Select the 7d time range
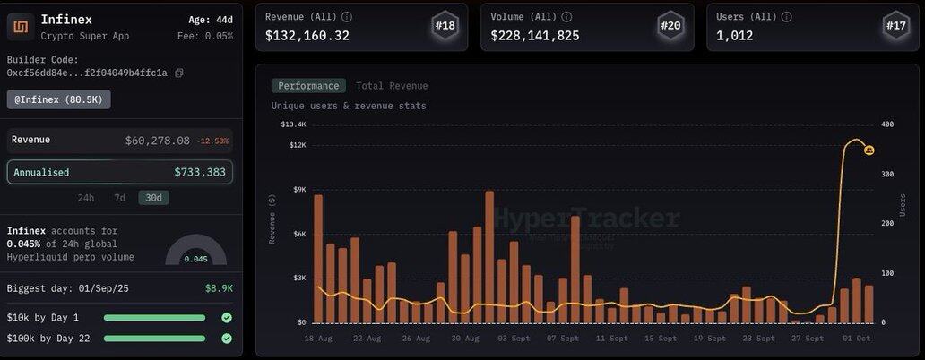Image resolution: width=925 pixels, height=360 pixels. pos(119,198)
